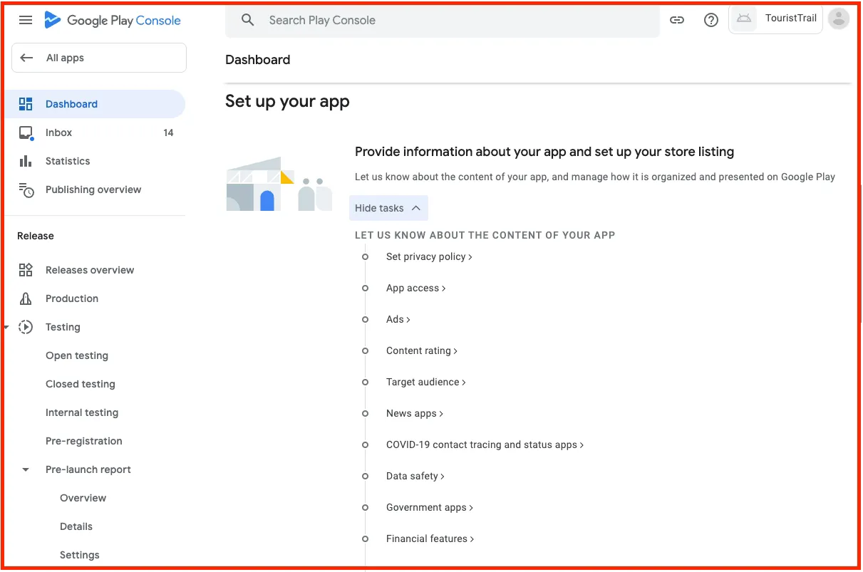The image size is (863, 572).
Task: Collapse the Testing section arrow
Action: tap(6, 327)
